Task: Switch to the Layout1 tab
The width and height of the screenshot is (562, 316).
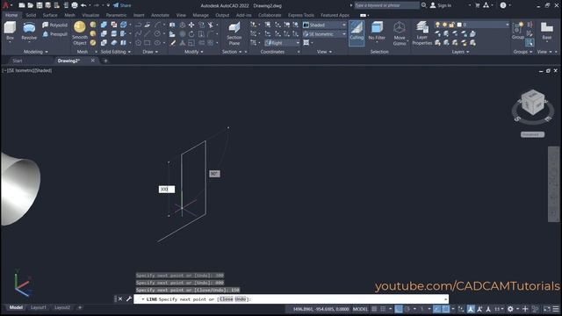Action: tap(39, 307)
